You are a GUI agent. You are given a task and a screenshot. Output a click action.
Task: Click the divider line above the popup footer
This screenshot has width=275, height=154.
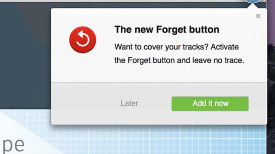[x=159, y=82]
